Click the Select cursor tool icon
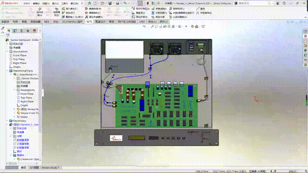Screen dimensions: 308x173 point(140,3)
